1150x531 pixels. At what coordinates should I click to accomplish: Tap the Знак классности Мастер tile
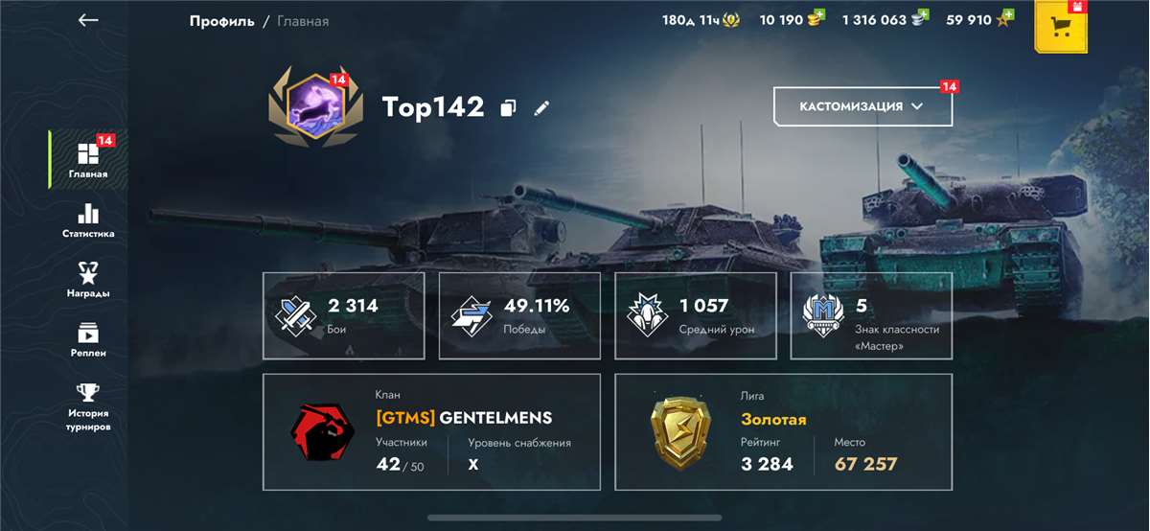pos(871,315)
